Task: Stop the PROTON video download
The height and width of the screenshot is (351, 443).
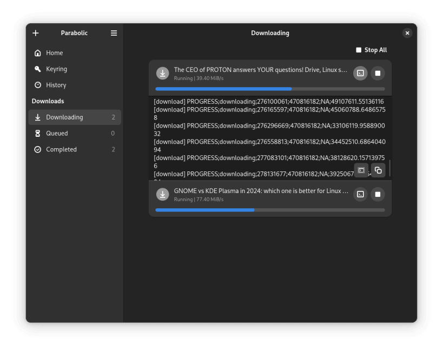Action: (378, 73)
